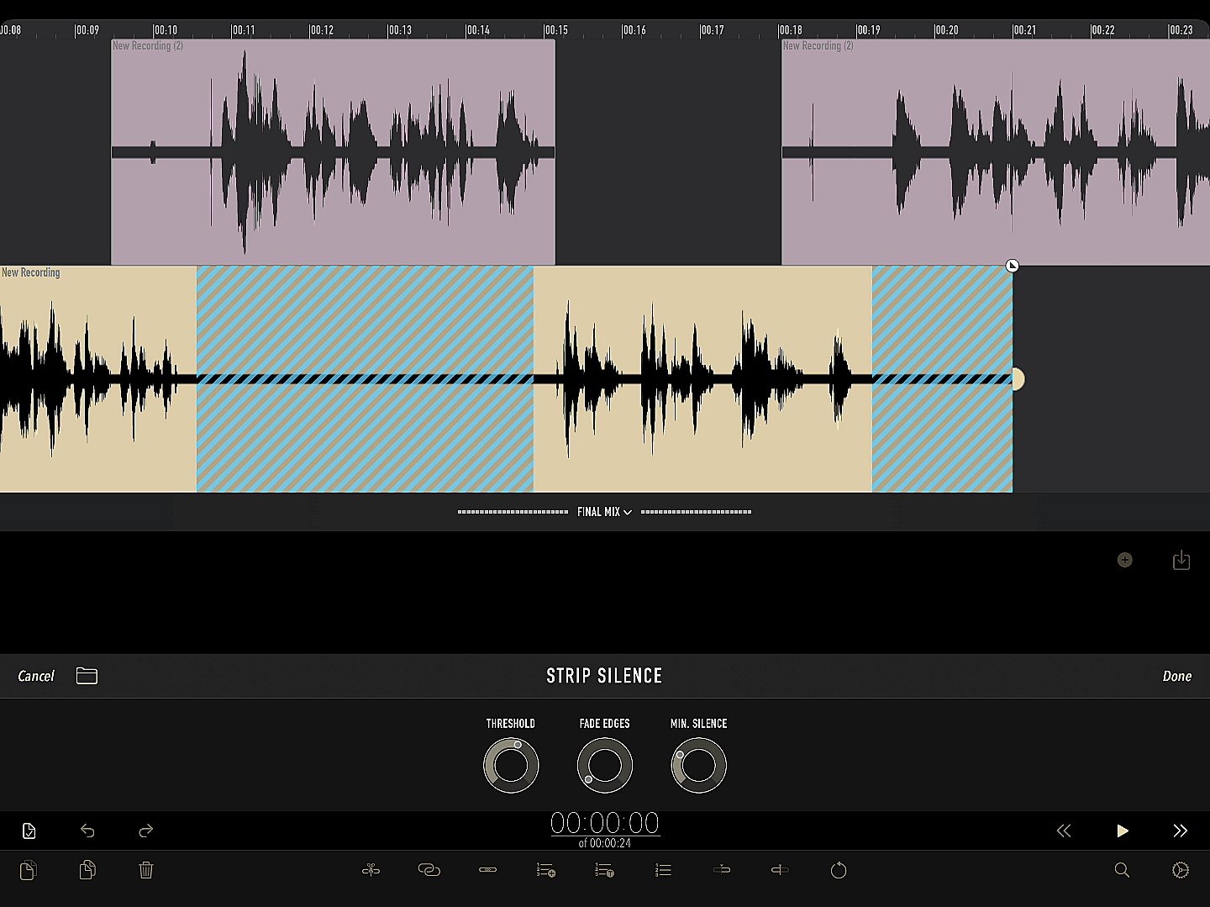This screenshot has width=1210, height=907.
Task: Tap the add numbered list item icon
Action: (x=546, y=870)
